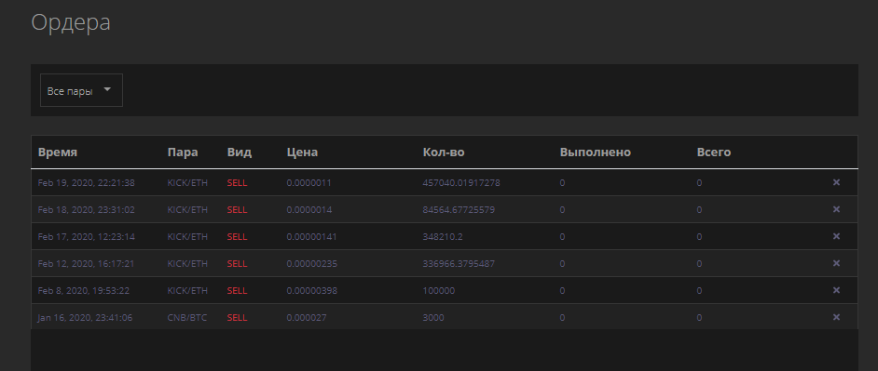
Task: Select timestamp 'Feb 18, 2020, 23:31:02'
Action: 87,209
